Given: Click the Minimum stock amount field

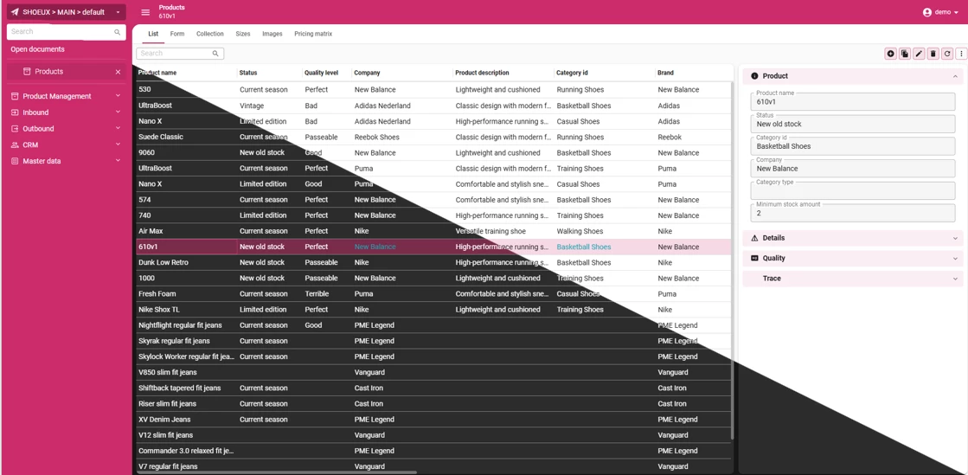Looking at the screenshot, I should pos(853,213).
